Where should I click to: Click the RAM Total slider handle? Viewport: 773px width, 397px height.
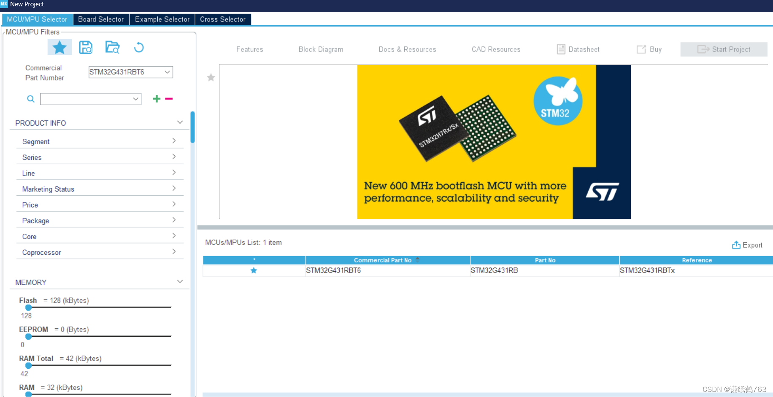[x=29, y=365]
